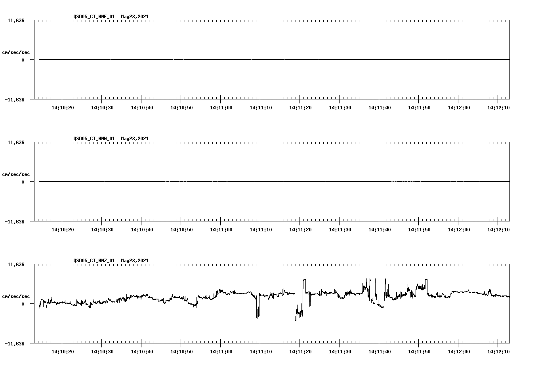Click the -11.636 lower amplitude label on bottom plot
Viewport: 538px width, 366px height.
click(14, 344)
